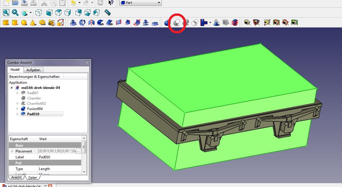This screenshot has height=187, width=342.
Task: Select the Sweep tool
Action: (137, 23)
